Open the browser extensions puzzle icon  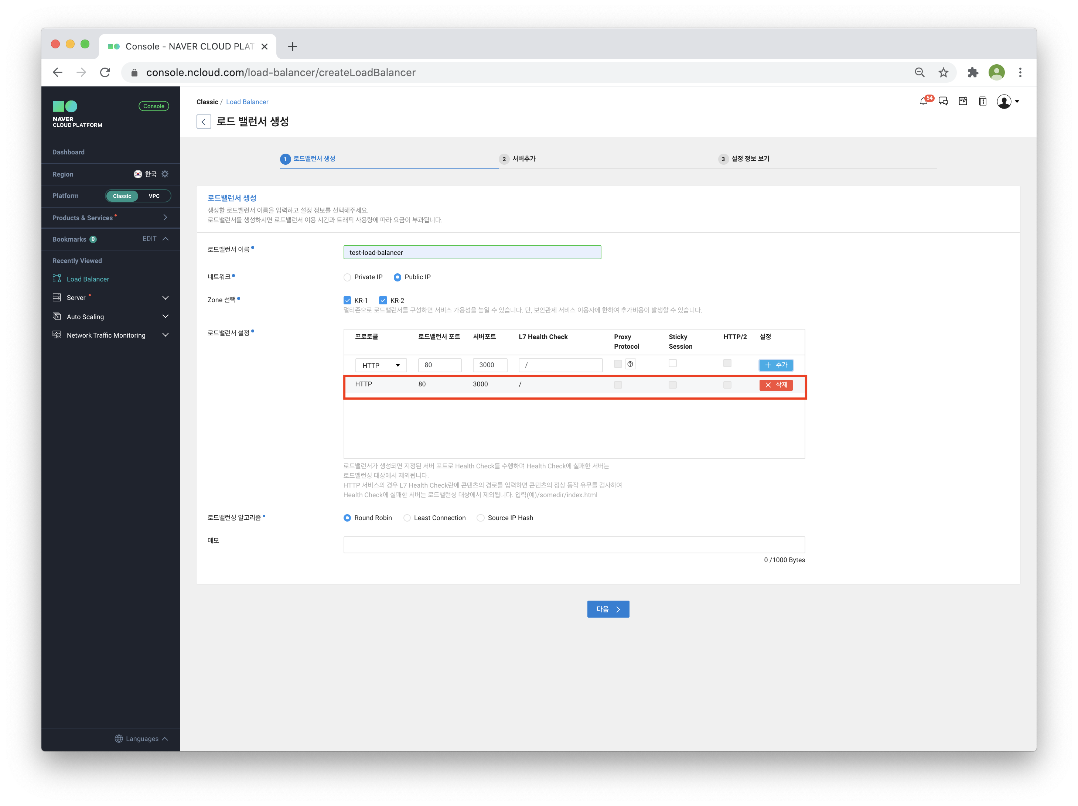(x=973, y=73)
